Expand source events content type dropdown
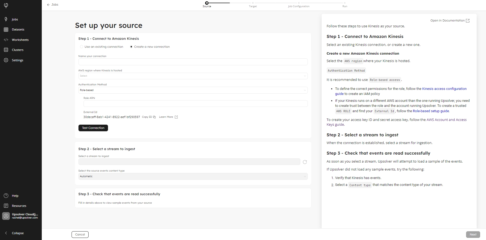The width and height of the screenshot is (486, 240). tap(193, 176)
